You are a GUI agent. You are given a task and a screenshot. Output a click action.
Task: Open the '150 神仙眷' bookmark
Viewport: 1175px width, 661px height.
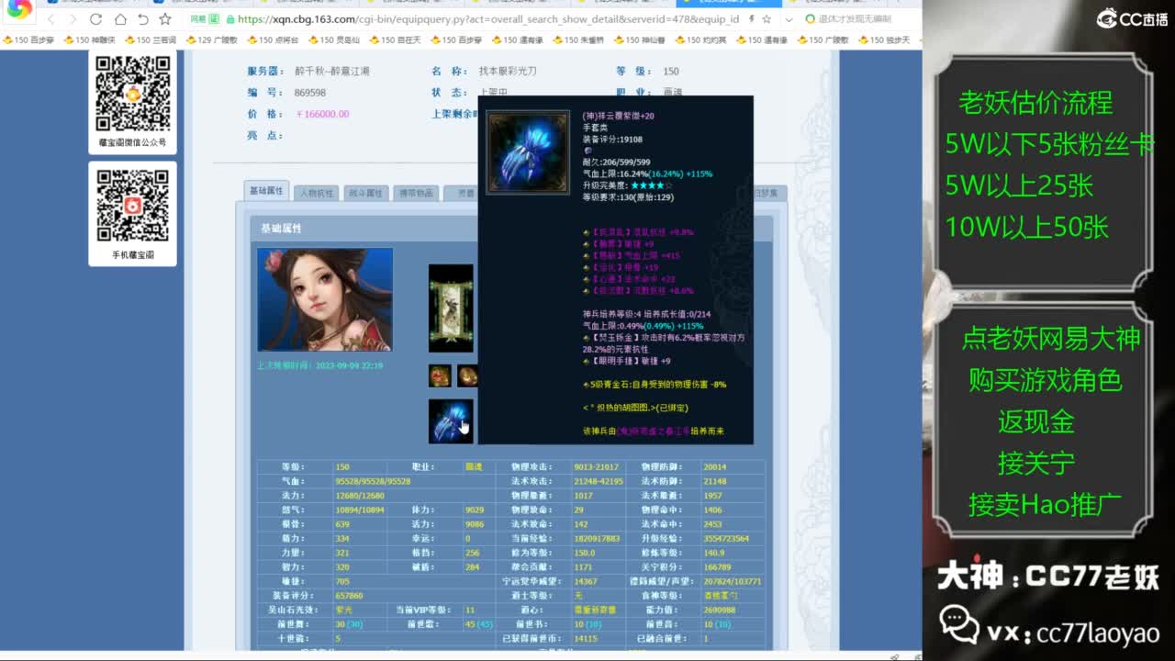point(639,40)
